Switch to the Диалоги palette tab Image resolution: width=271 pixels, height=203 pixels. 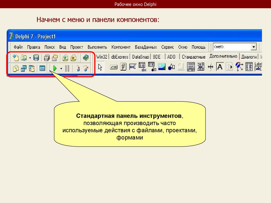(x=249, y=57)
